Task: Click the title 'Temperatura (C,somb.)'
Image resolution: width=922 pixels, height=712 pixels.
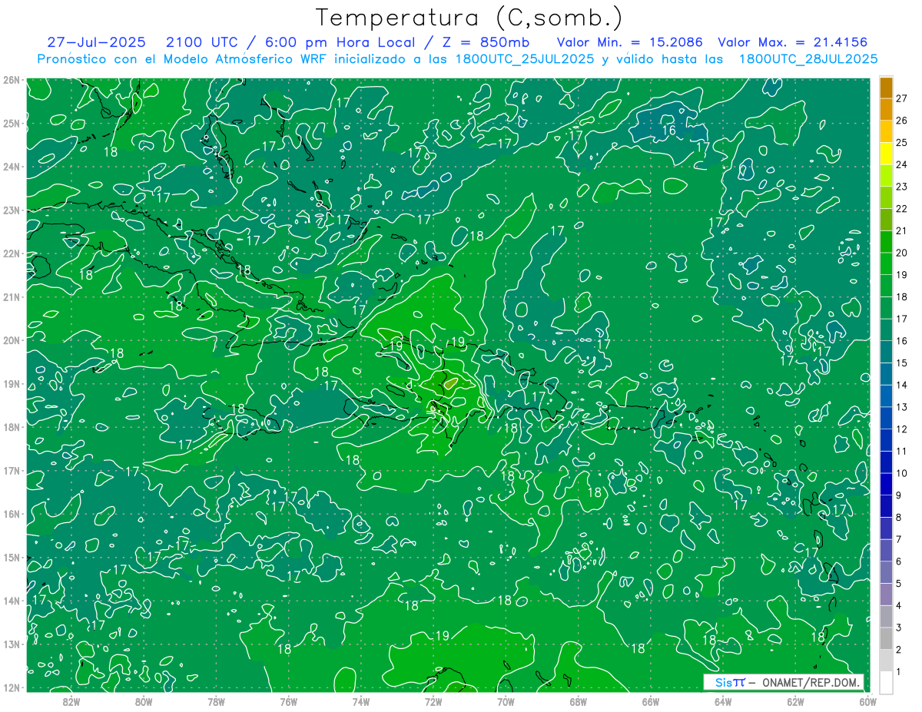Action: pyautogui.click(x=468, y=18)
